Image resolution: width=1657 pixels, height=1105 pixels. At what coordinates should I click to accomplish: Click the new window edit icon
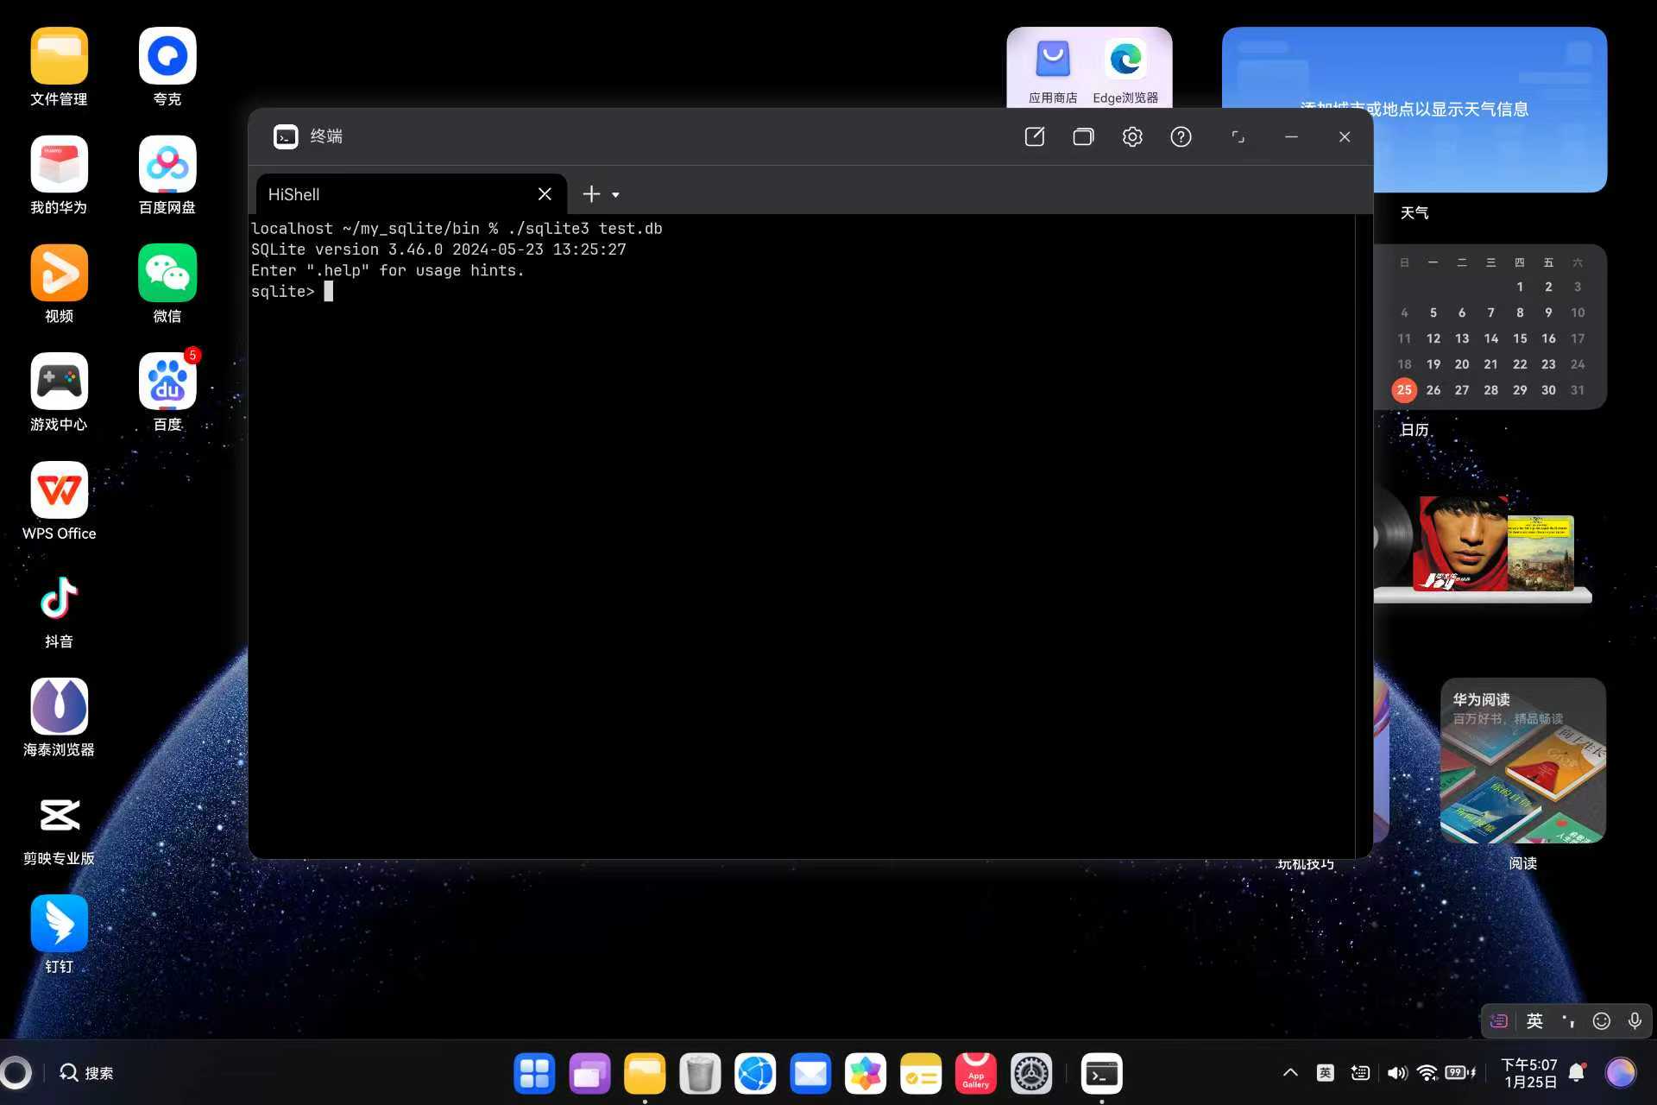tap(1034, 136)
